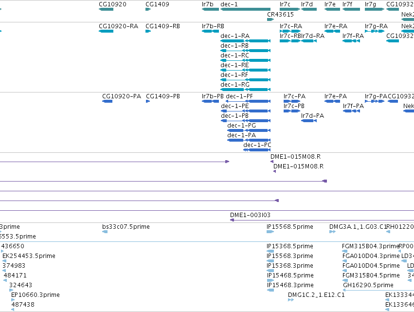Click protein Ir7g-PA
The height and width of the screenshot is (312, 414).
(375, 101)
